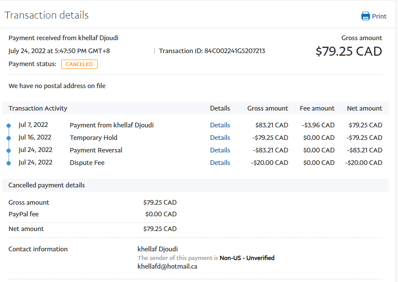
Task: Click the Transaction details heading
Action: coord(47,15)
